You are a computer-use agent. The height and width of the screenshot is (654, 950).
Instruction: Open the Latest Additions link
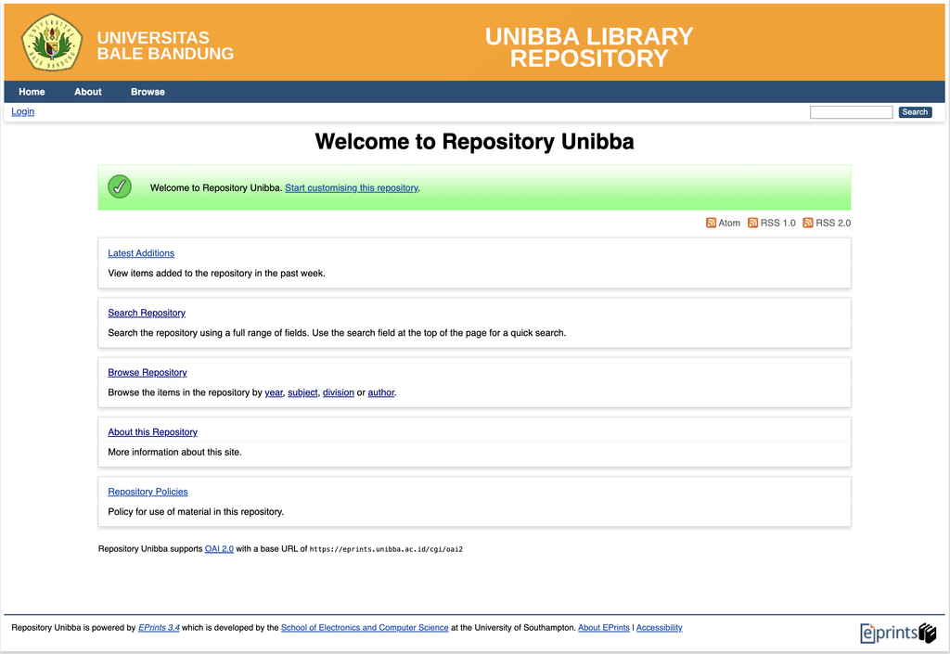(141, 253)
